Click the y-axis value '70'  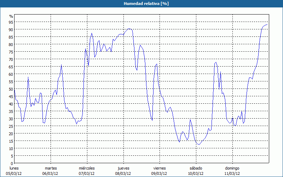pyautogui.click(x=11, y=59)
